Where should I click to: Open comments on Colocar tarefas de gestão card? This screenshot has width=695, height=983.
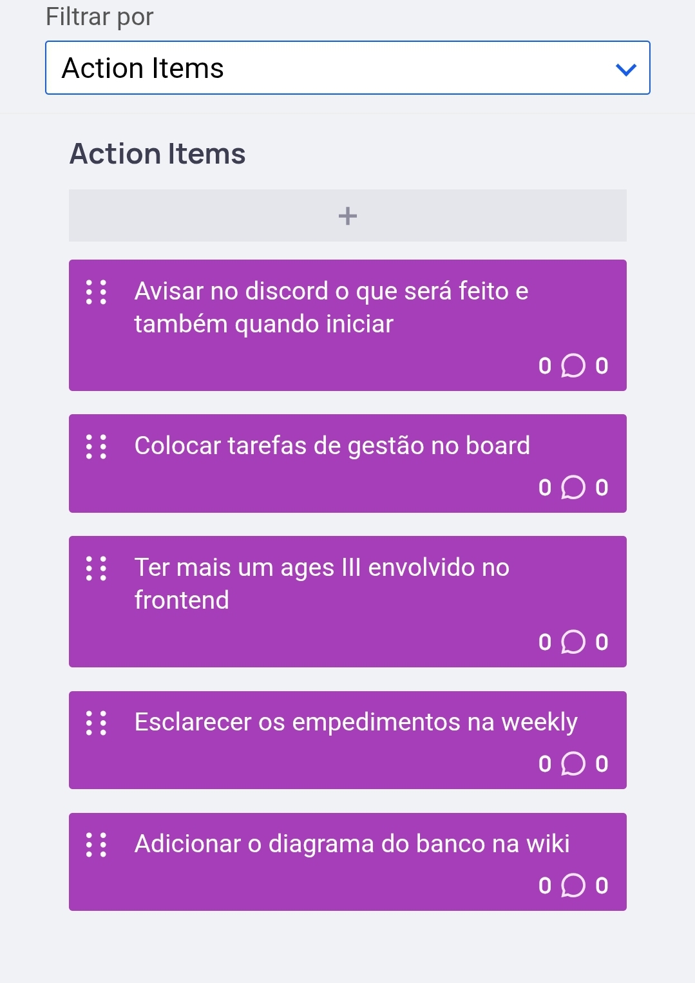click(573, 488)
